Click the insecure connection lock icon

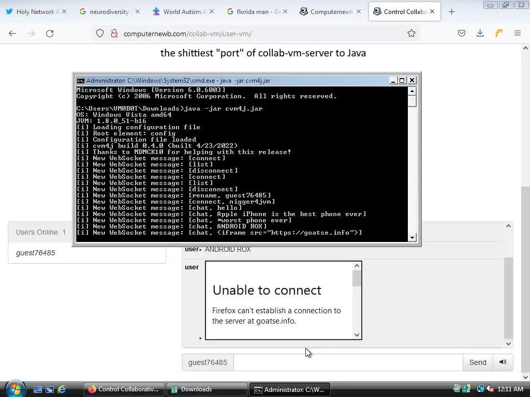(x=114, y=34)
